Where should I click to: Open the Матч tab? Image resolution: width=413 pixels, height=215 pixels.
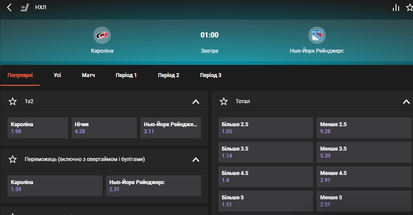(x=88, y=75)
